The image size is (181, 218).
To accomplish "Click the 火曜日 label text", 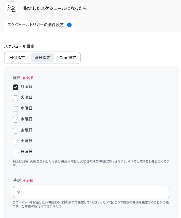I will (x=26, y=97).
